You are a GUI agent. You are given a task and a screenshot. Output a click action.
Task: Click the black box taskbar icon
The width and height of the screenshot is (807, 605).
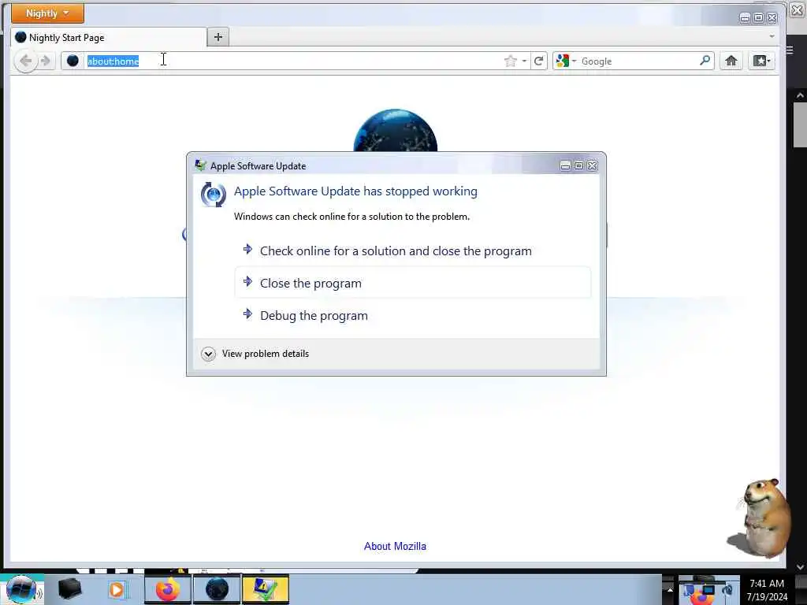(69, 589)
